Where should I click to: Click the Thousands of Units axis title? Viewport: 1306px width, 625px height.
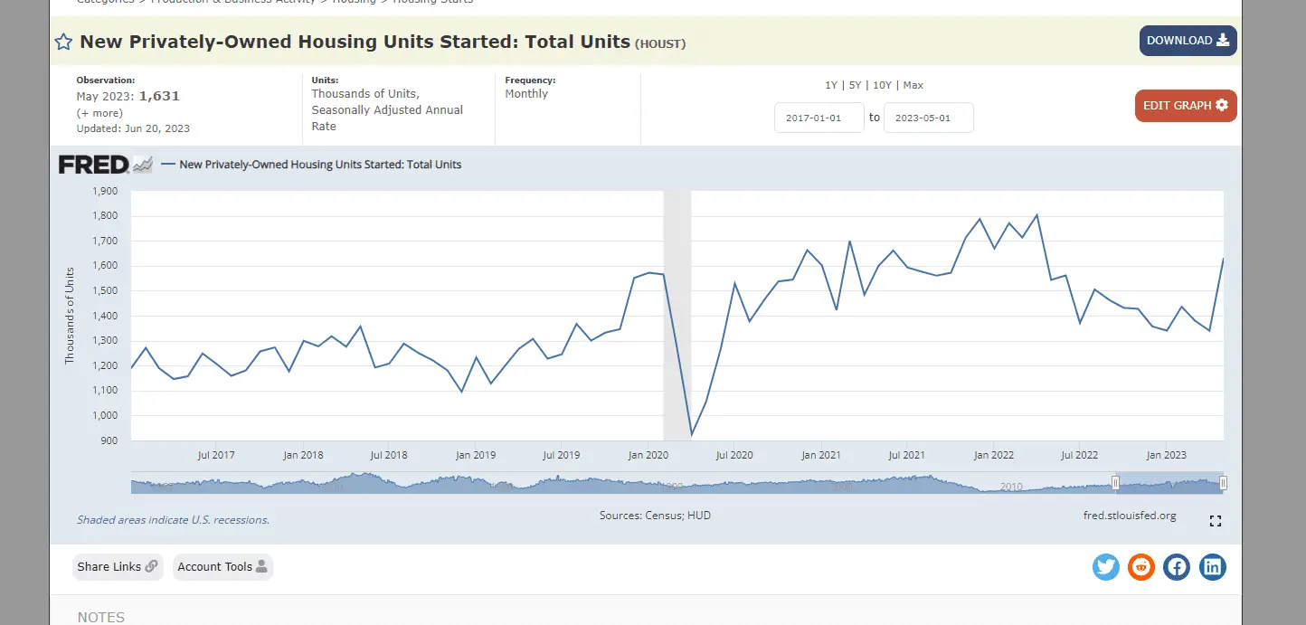[x=70, y=315]
